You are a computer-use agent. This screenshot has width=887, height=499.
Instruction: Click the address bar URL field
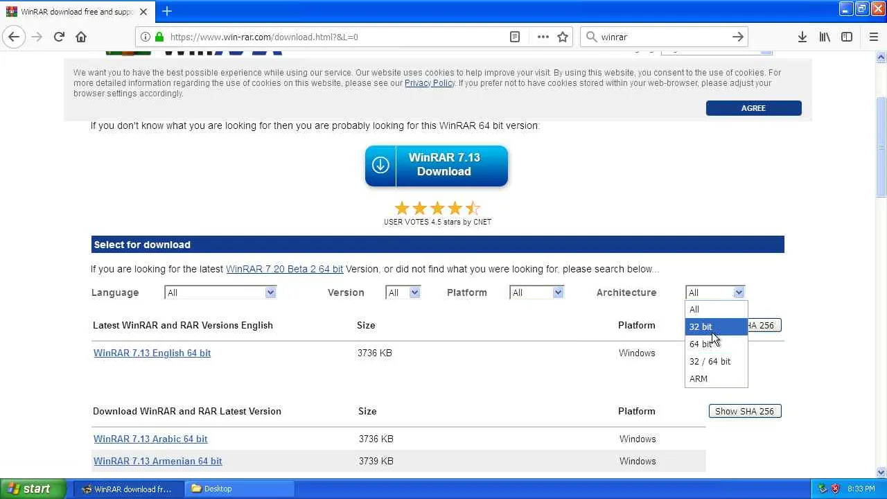click(x=336, y=37)
